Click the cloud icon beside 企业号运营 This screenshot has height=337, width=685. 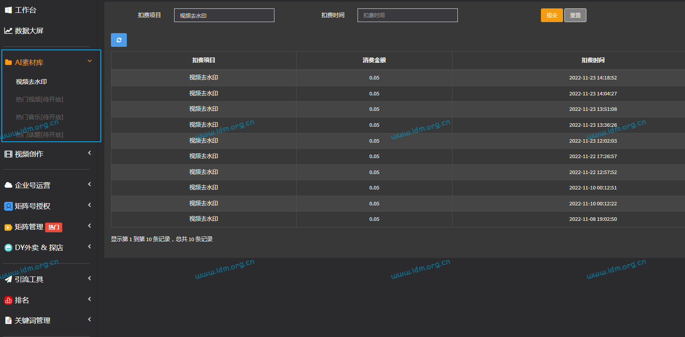[x=8, y=185]
